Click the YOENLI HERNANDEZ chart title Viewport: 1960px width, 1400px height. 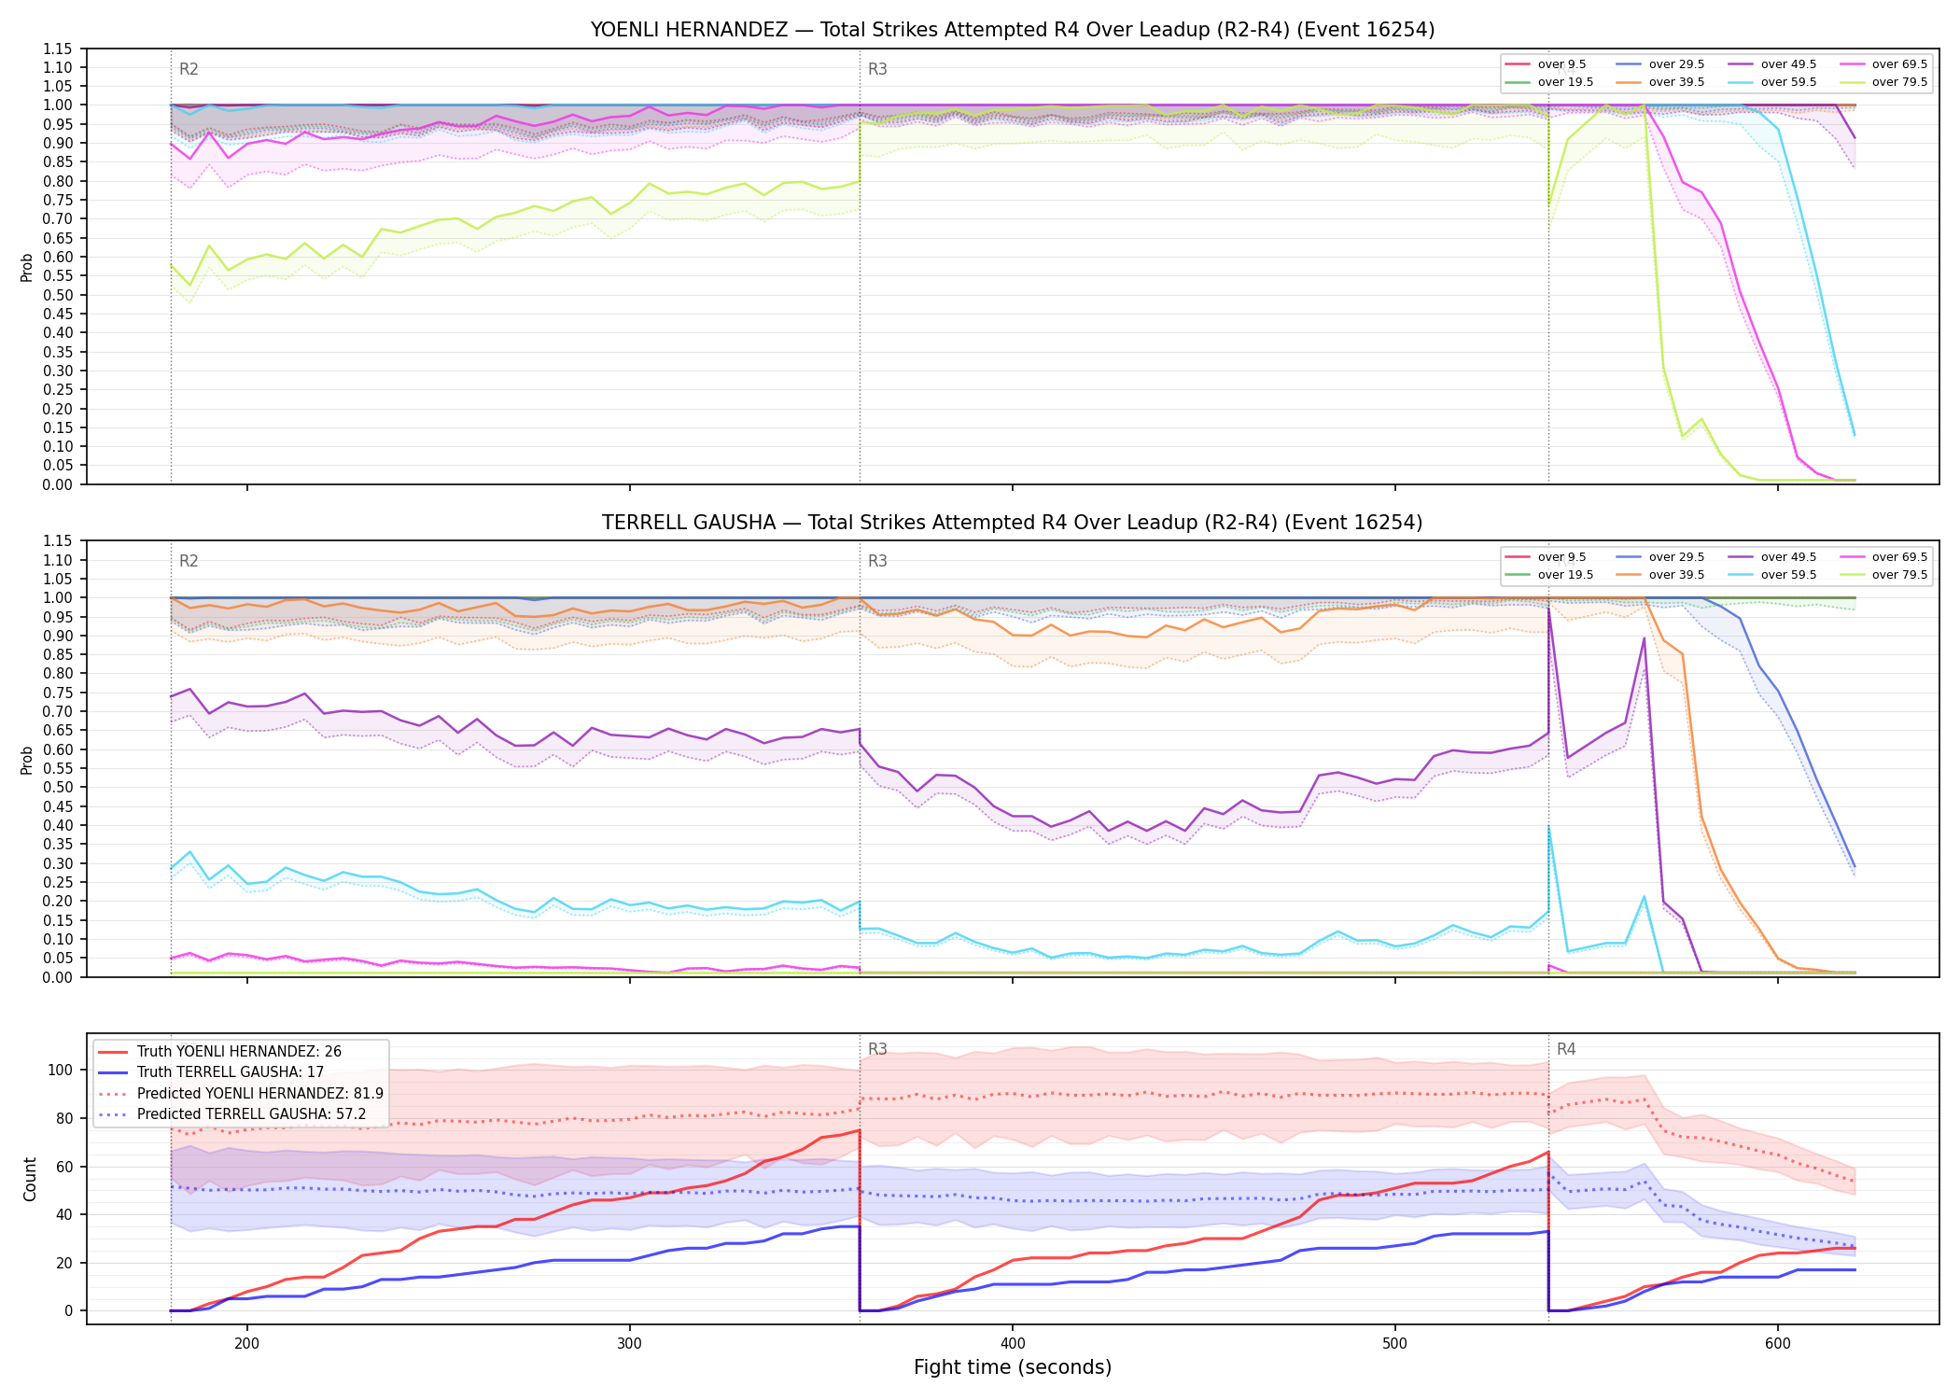[1013, 30]
